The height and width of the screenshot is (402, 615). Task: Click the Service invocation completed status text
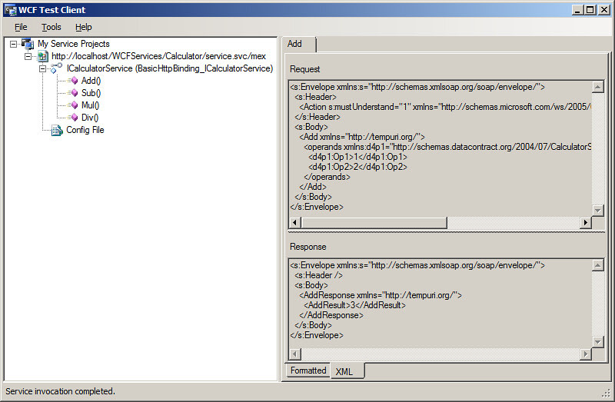(60, 391)
